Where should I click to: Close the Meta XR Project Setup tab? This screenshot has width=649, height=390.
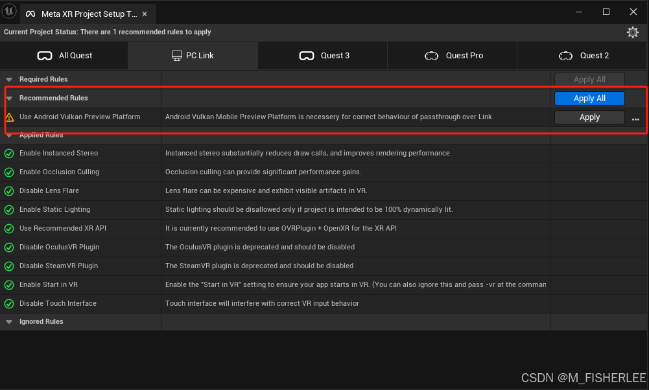pos(145,14)
